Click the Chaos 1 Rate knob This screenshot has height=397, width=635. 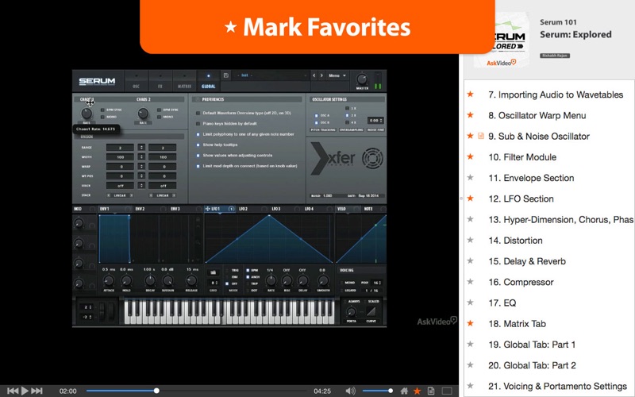click(87, 113)
